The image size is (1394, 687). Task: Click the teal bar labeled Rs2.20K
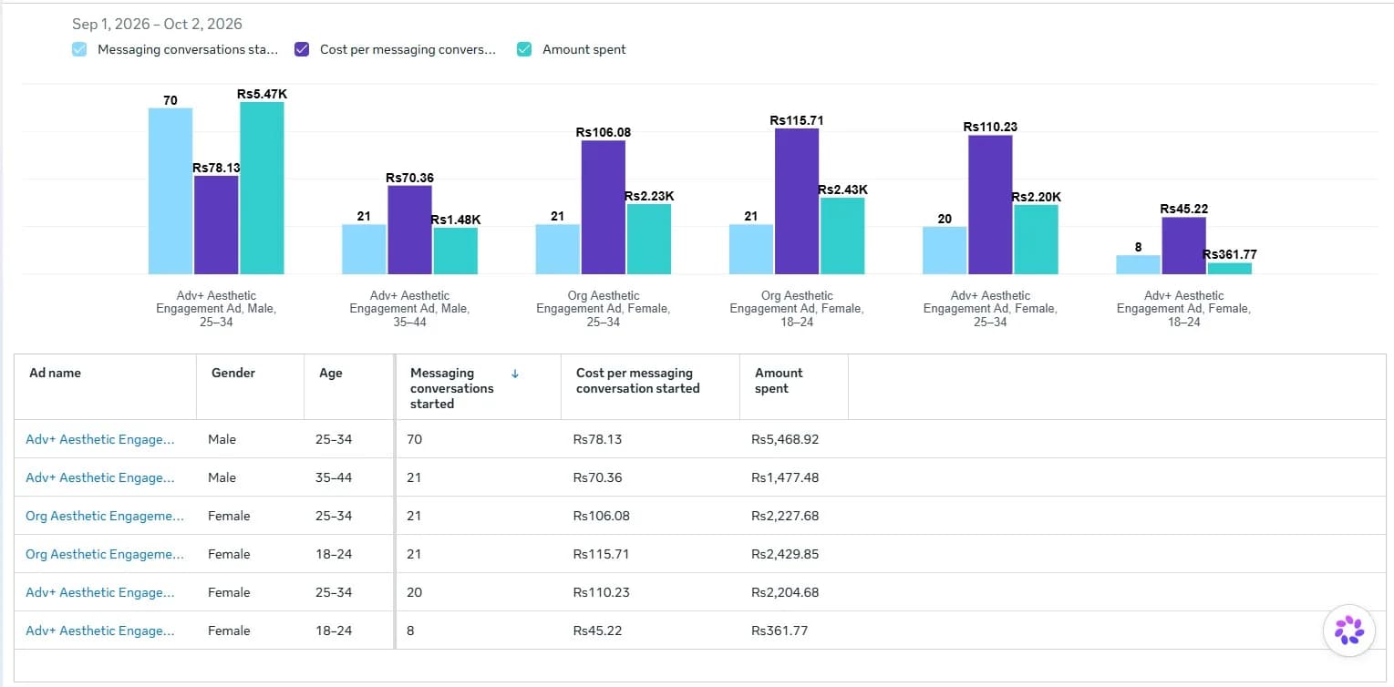pos(1036,239)
